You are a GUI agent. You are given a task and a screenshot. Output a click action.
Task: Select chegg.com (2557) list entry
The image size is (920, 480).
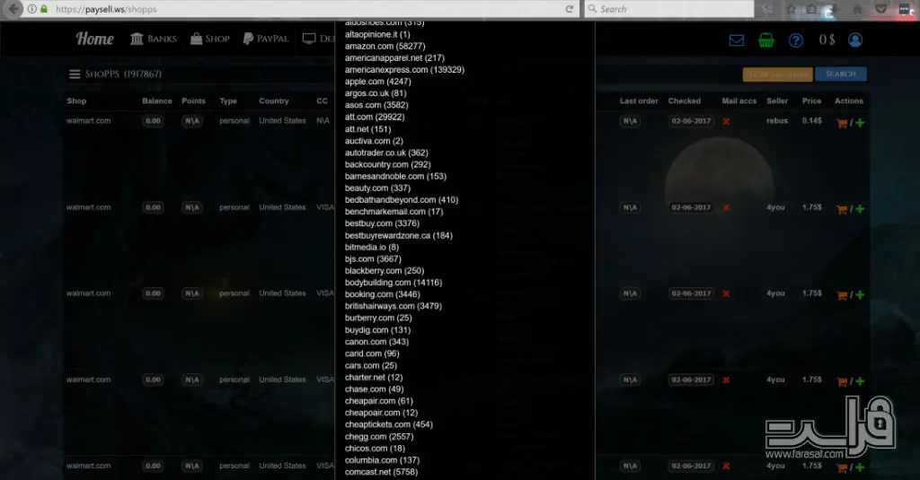(379, 437)
